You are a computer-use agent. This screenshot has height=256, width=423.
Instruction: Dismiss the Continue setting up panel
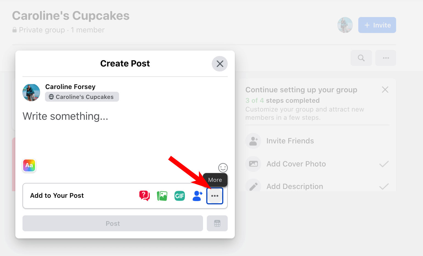tap(385, 90)
